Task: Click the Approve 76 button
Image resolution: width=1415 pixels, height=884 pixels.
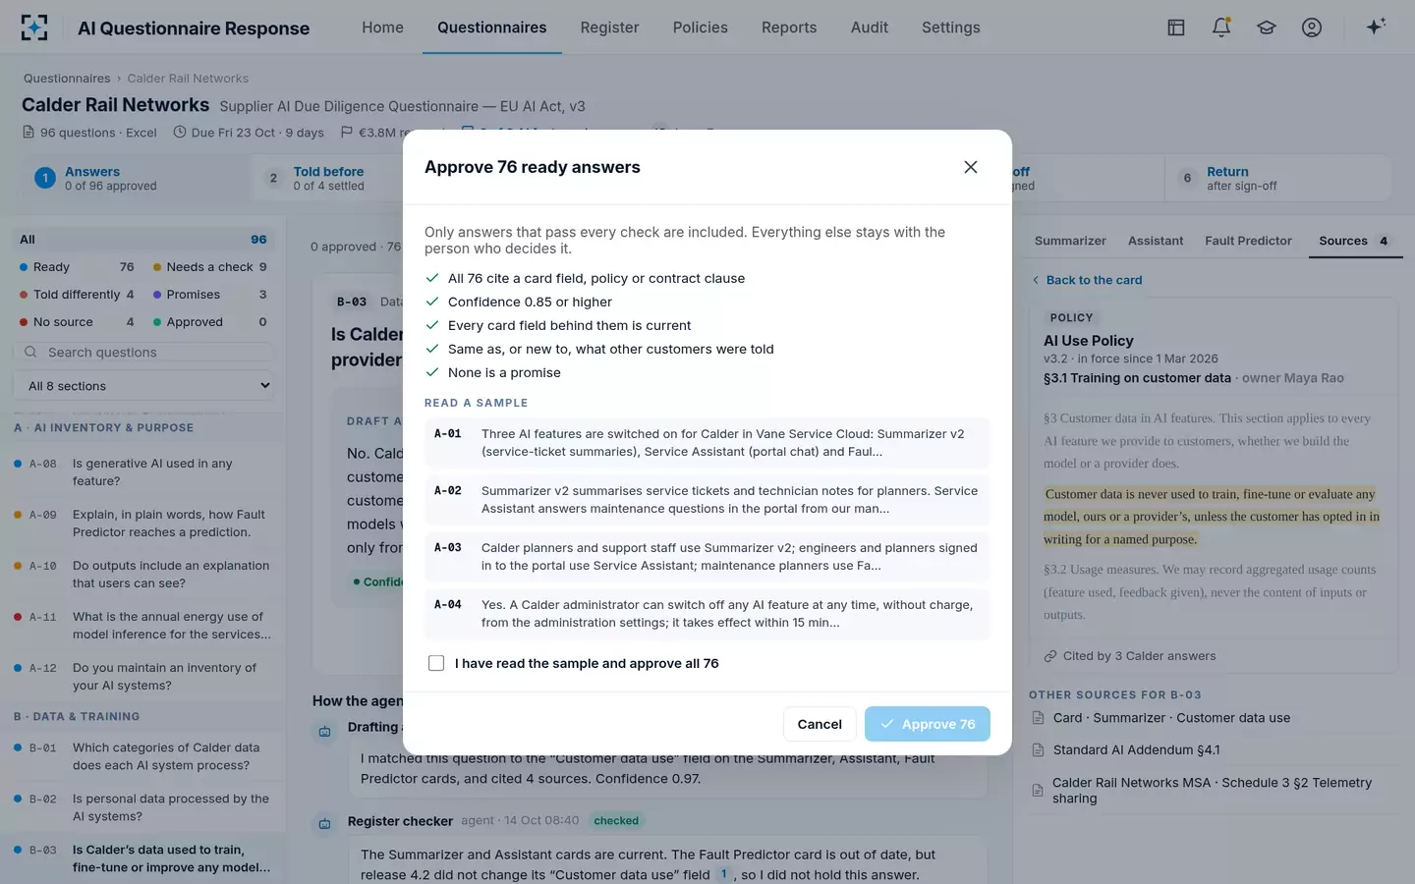Action: 928,724
